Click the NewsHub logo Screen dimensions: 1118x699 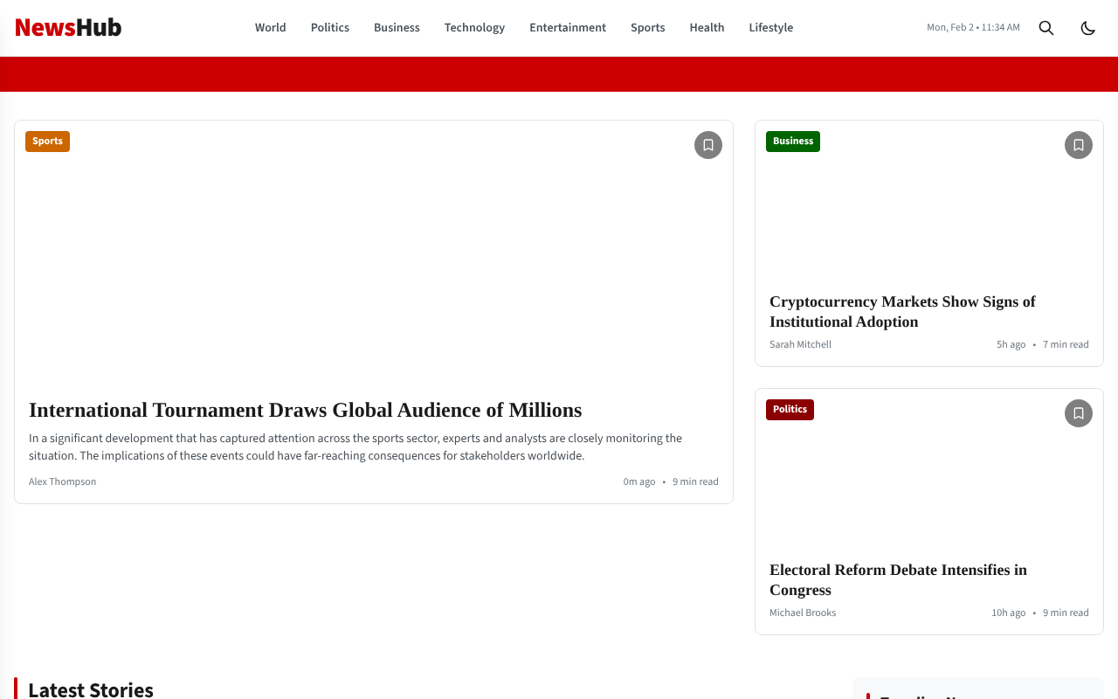[68, 28]
